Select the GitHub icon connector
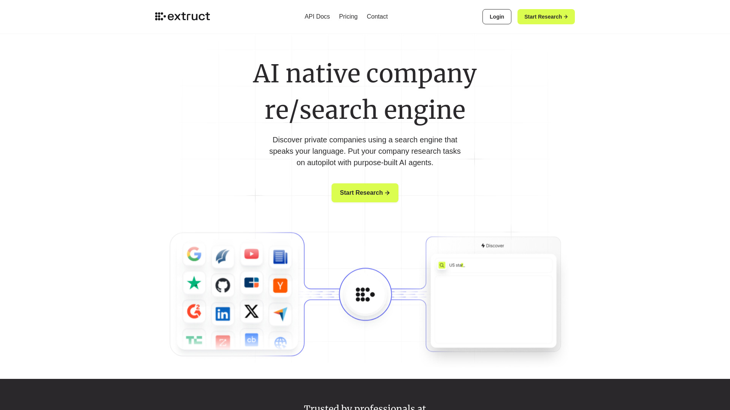 (x=222, y=283)
